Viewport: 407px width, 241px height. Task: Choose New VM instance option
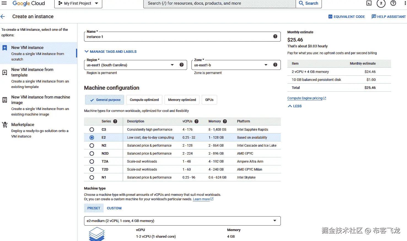38,53
